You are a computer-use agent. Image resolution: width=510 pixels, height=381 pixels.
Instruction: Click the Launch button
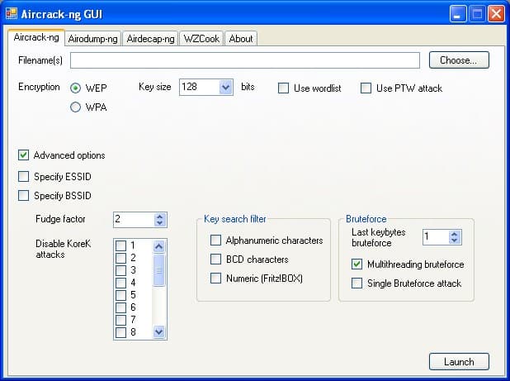pyautogui.click(x=459, y=362)
